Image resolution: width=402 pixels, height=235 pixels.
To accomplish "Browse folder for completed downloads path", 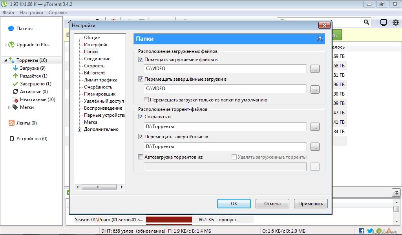I will point(315,90).
